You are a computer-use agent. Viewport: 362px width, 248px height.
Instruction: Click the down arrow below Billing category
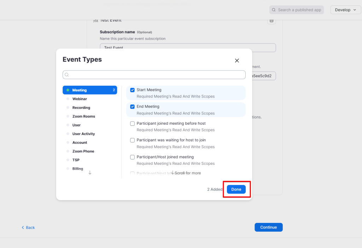click(90, 173)
